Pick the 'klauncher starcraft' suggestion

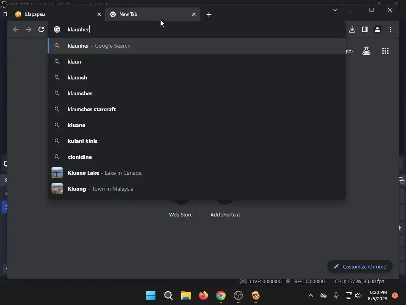[197, 109]
